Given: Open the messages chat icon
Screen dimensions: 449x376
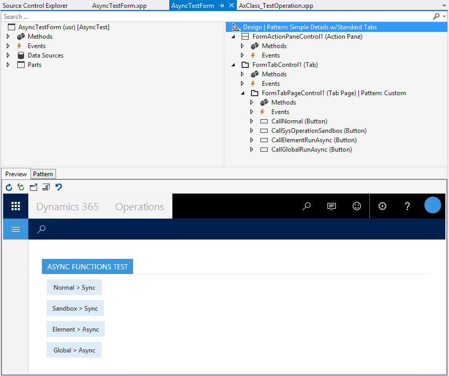Looking at the screenshot, I should click(x=332, y=207).
